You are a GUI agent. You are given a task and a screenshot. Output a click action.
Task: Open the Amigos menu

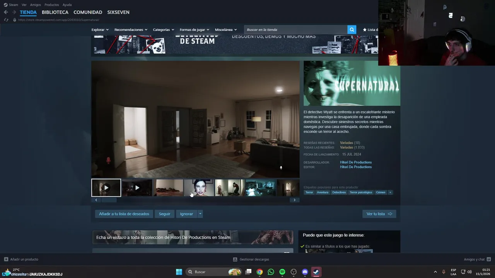pos(36,5)
